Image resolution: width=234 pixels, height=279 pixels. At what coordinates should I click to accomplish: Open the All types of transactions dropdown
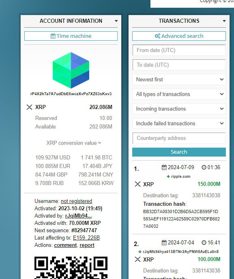click(179, 94)
